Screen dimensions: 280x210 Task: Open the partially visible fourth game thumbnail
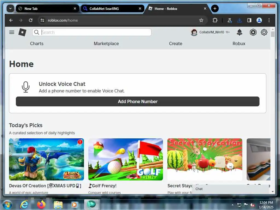pos(258,159)
